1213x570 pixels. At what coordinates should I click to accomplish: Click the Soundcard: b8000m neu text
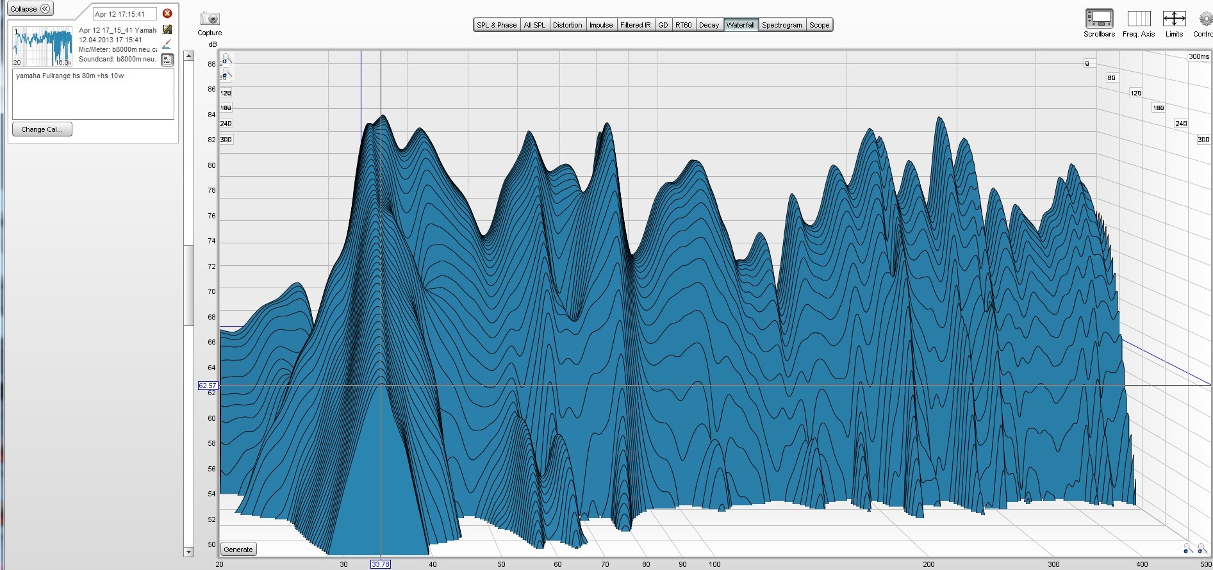pyautogui.click(x=117, y=59)
